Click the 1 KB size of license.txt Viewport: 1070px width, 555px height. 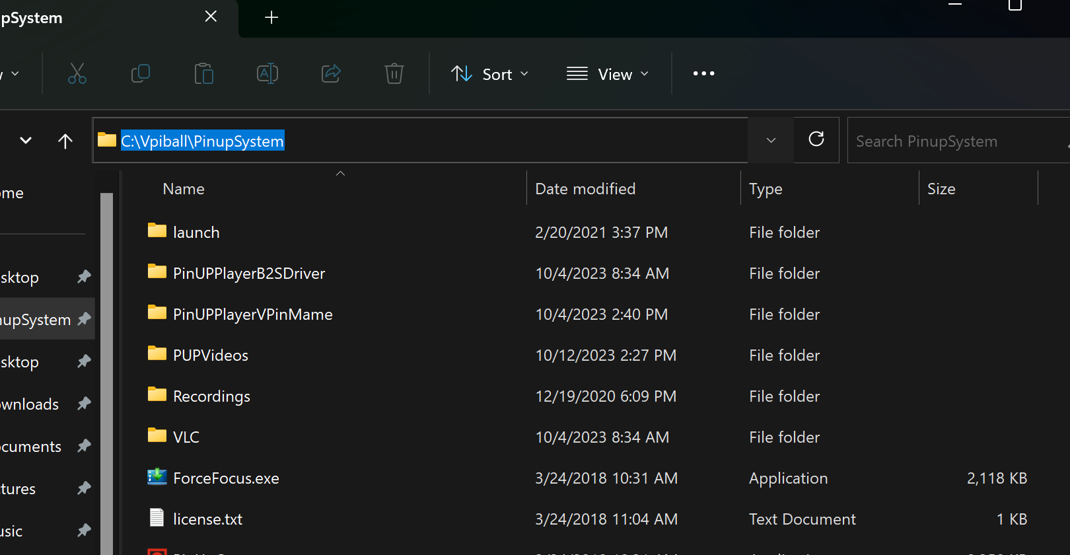(1012, 519)
